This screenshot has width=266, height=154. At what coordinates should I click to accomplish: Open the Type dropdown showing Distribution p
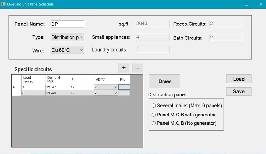[x=67, y=37]
